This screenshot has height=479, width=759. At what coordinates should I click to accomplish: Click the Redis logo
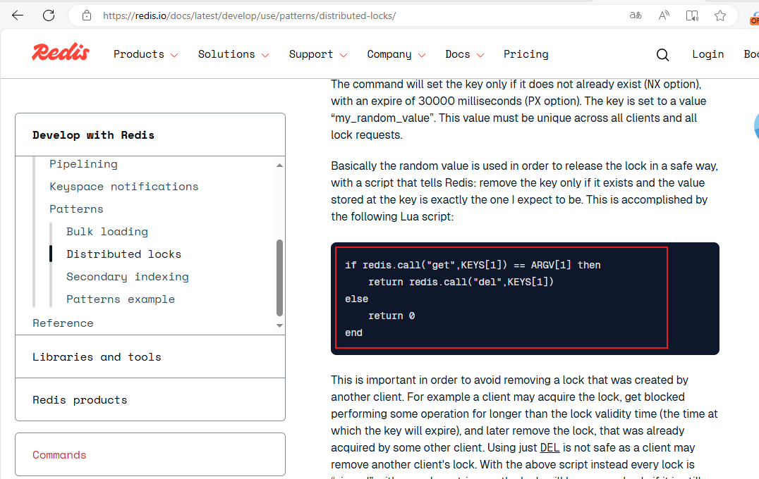pos(61,53)
